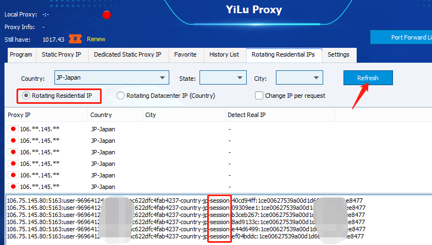The image size is (432, 245).
Task: Click proxy string with session 40cd94ff
Action: coord(185,201)
